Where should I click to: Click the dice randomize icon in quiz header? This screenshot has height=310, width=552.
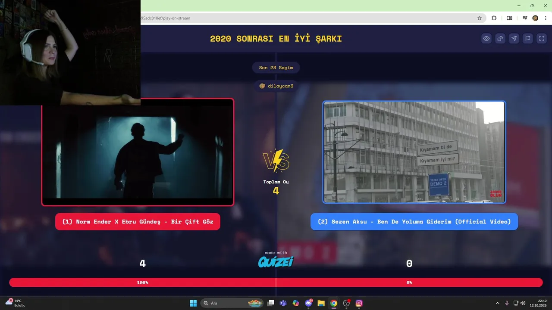[x=500, y=38]
